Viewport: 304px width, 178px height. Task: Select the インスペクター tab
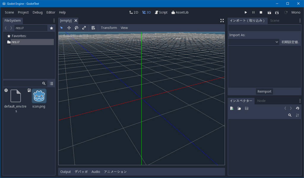tap(241, 101)
